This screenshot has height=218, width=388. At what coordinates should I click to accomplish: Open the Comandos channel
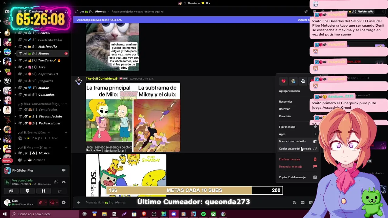pyautogui.click(x=42, y=95)
